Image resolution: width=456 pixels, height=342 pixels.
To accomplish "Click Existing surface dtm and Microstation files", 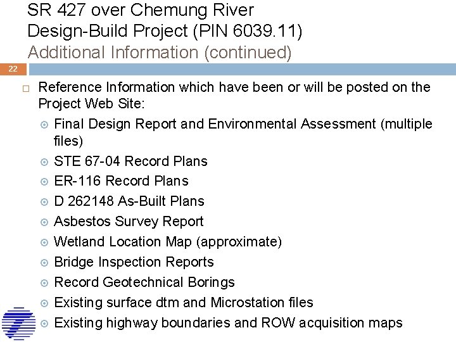I will 184,303.
